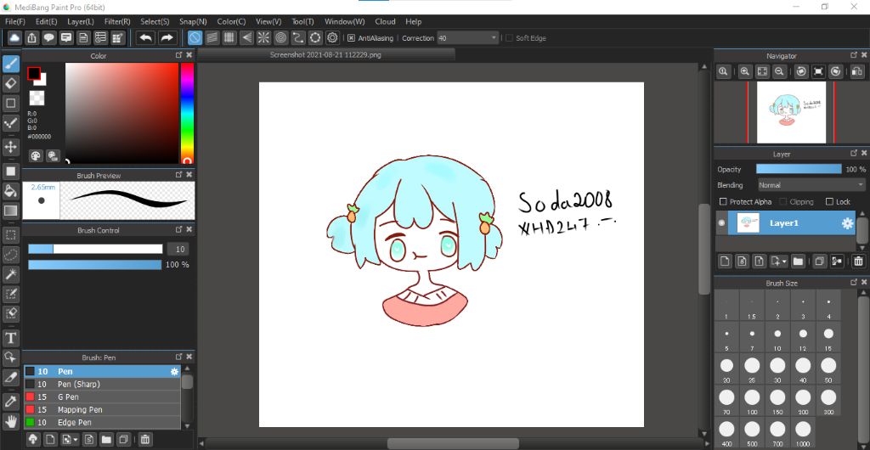The image size is (870, 450).
Task: Click the canvas horizontal scrollbar
Action: coord(453,444)
